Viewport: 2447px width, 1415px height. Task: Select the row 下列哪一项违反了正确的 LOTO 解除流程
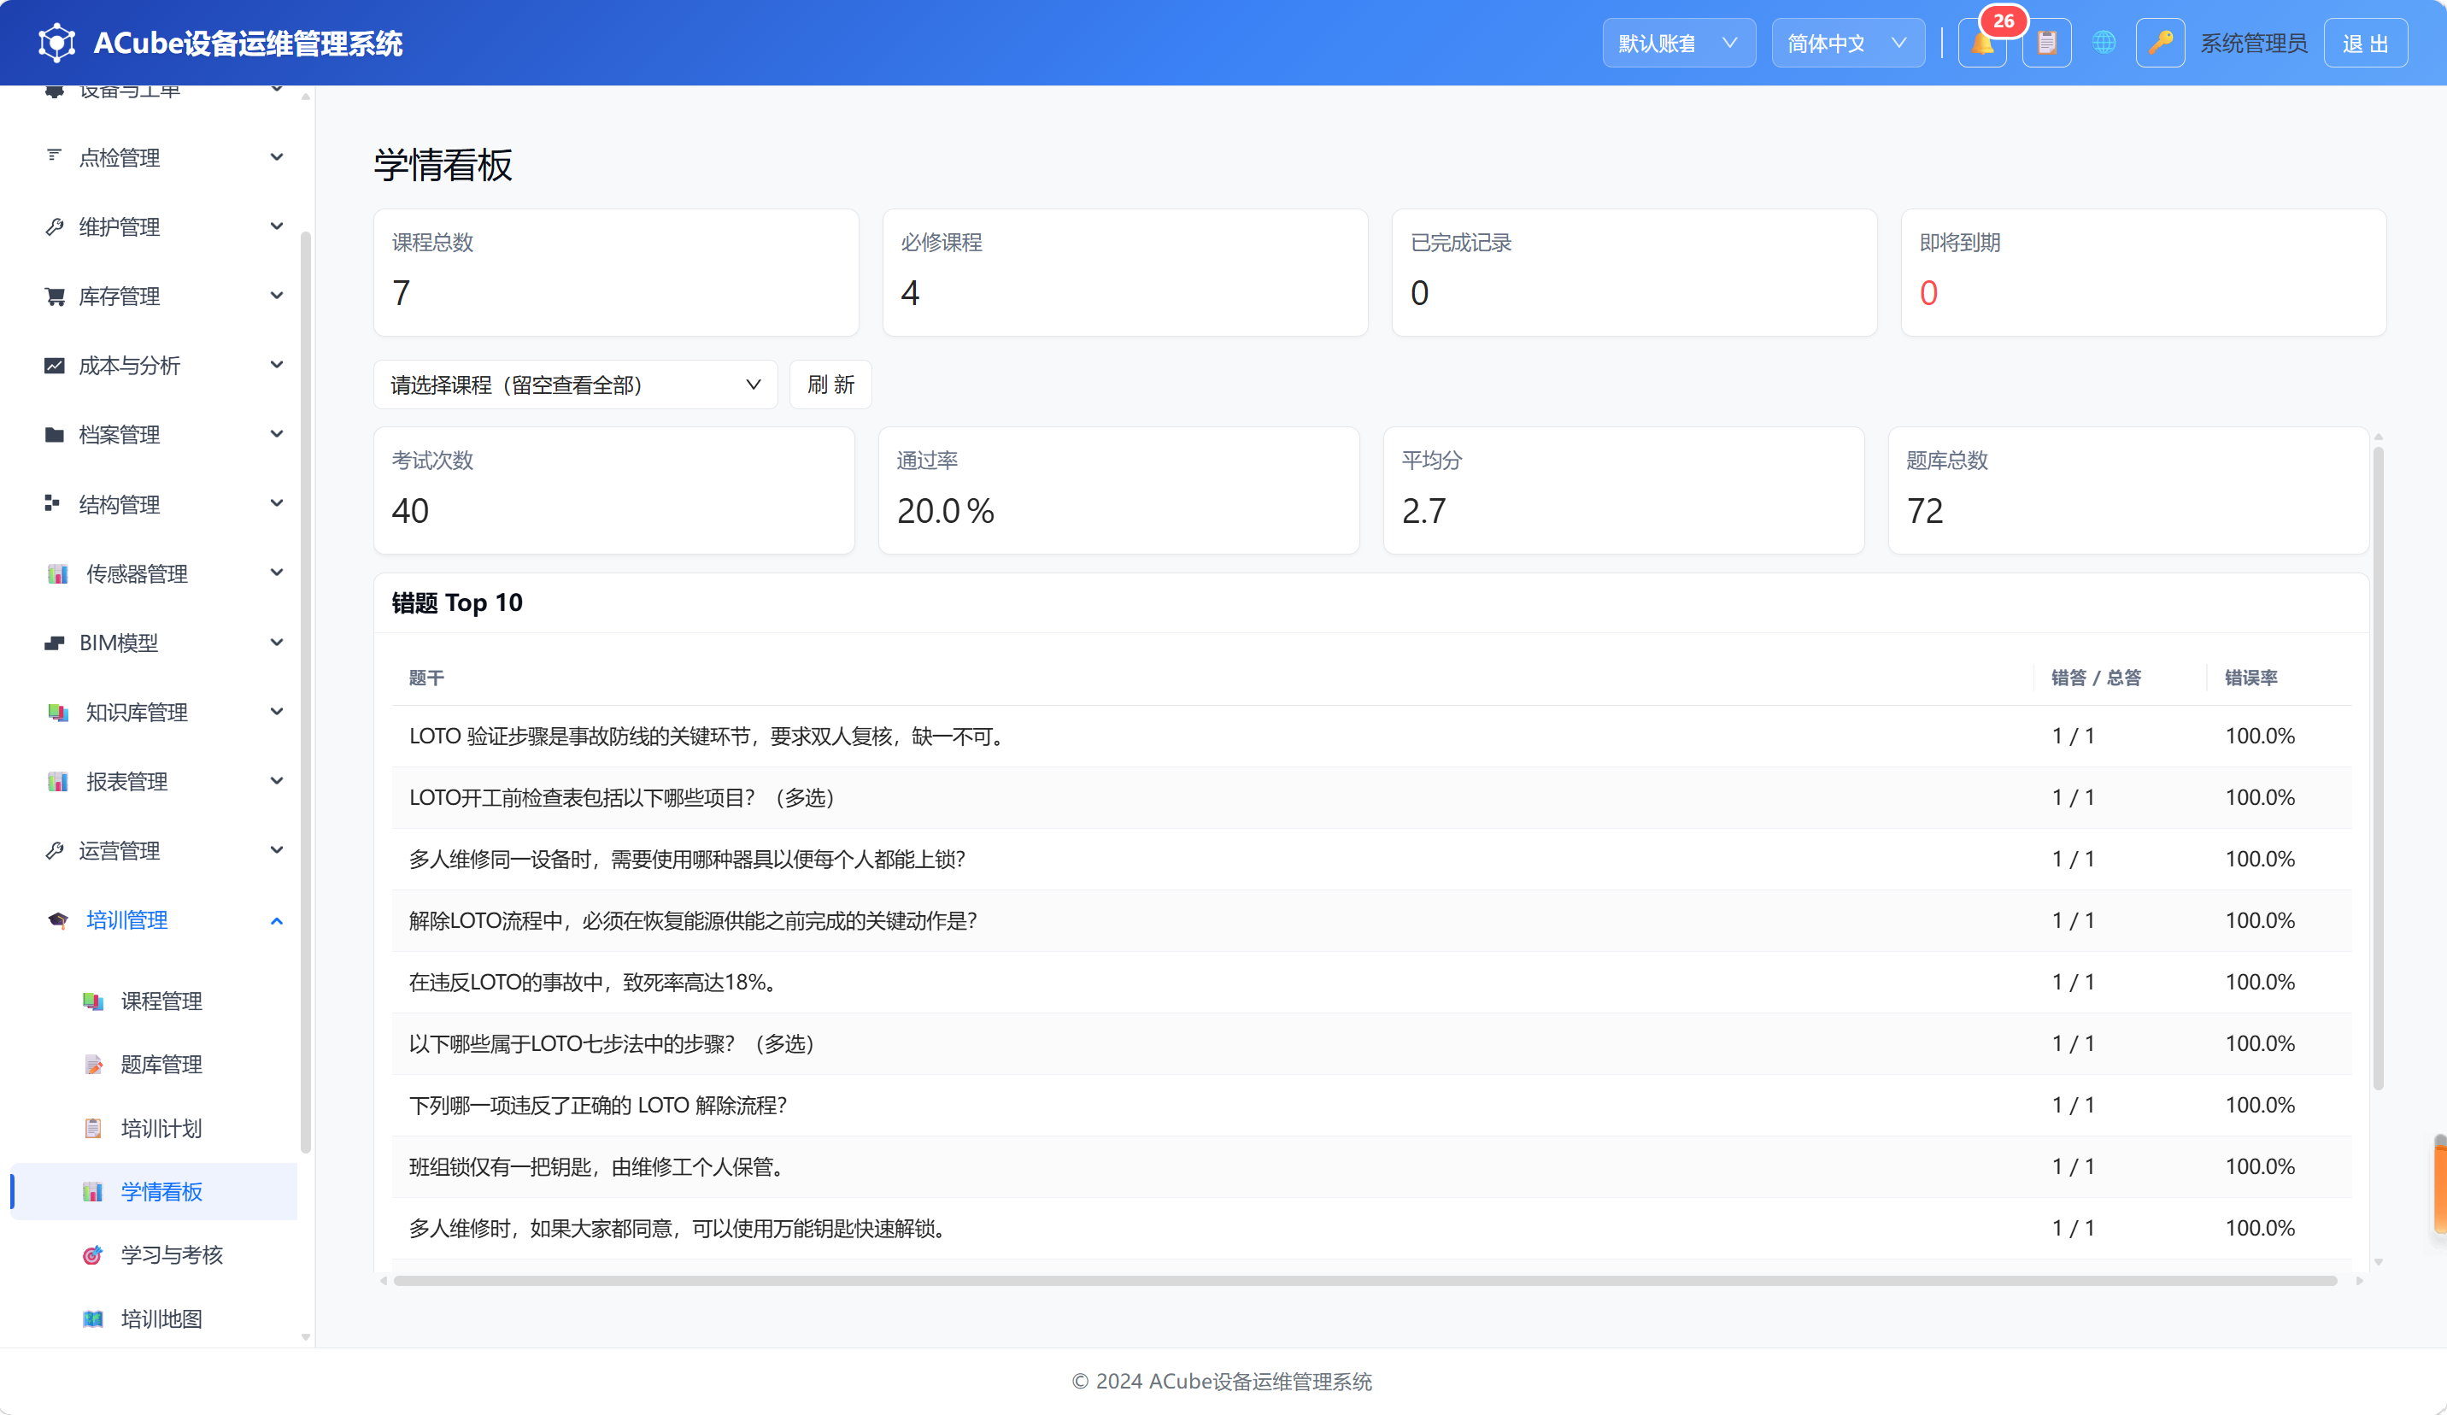click(1371, 1105)
